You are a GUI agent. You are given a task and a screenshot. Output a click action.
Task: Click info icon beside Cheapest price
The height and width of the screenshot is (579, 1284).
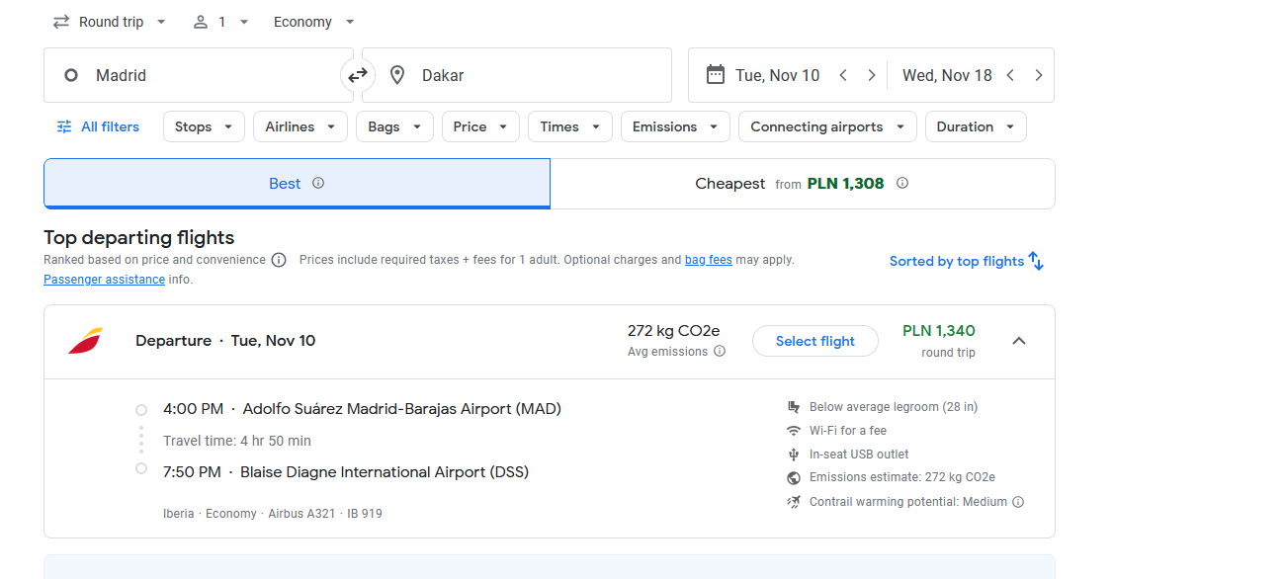[902, 183]
